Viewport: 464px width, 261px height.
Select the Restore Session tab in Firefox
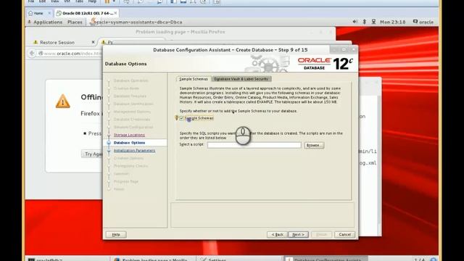point(57,42)
